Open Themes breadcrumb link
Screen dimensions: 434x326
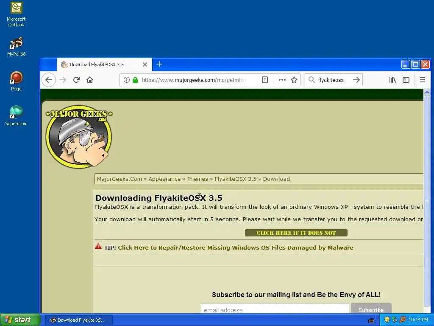tap(198, 179)
